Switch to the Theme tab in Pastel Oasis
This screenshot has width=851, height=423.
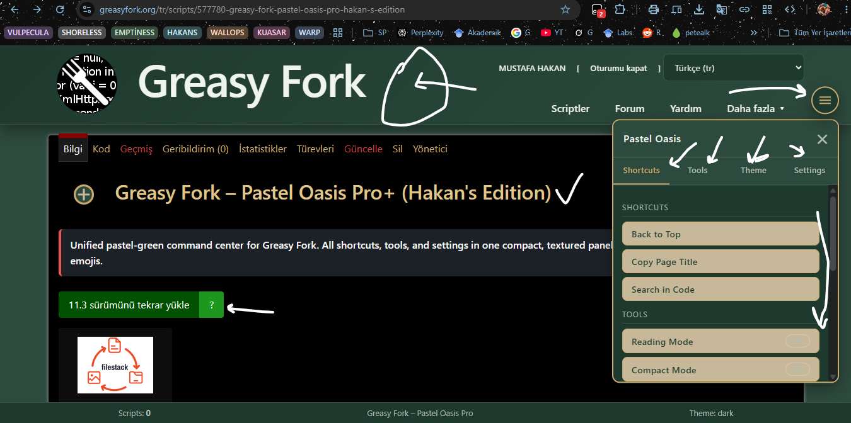coord(753,170)
